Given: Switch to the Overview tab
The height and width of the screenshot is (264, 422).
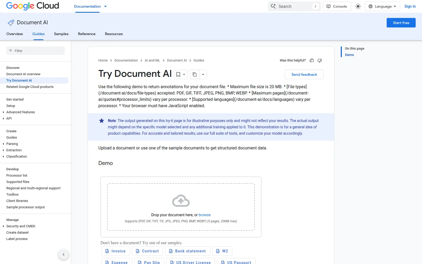Looking at the screenshot, I should pos(15,34).
